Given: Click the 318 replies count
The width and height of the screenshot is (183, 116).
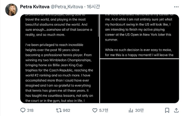Looking at the screenshot, I should point(30,110).
